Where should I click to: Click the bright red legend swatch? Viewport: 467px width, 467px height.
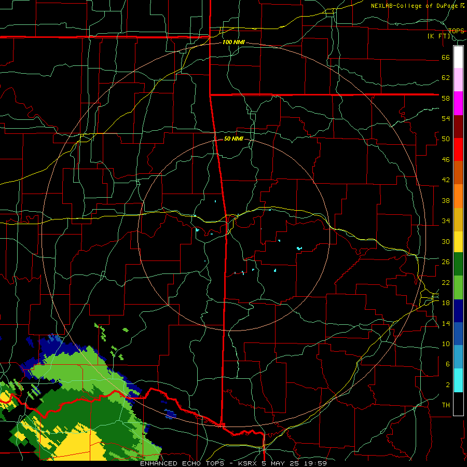(458, 149)
